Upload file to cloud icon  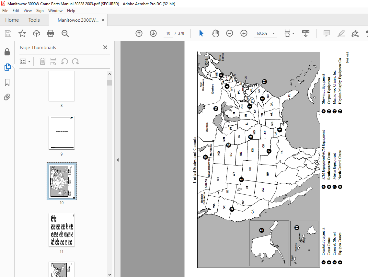tap(36, 33)
